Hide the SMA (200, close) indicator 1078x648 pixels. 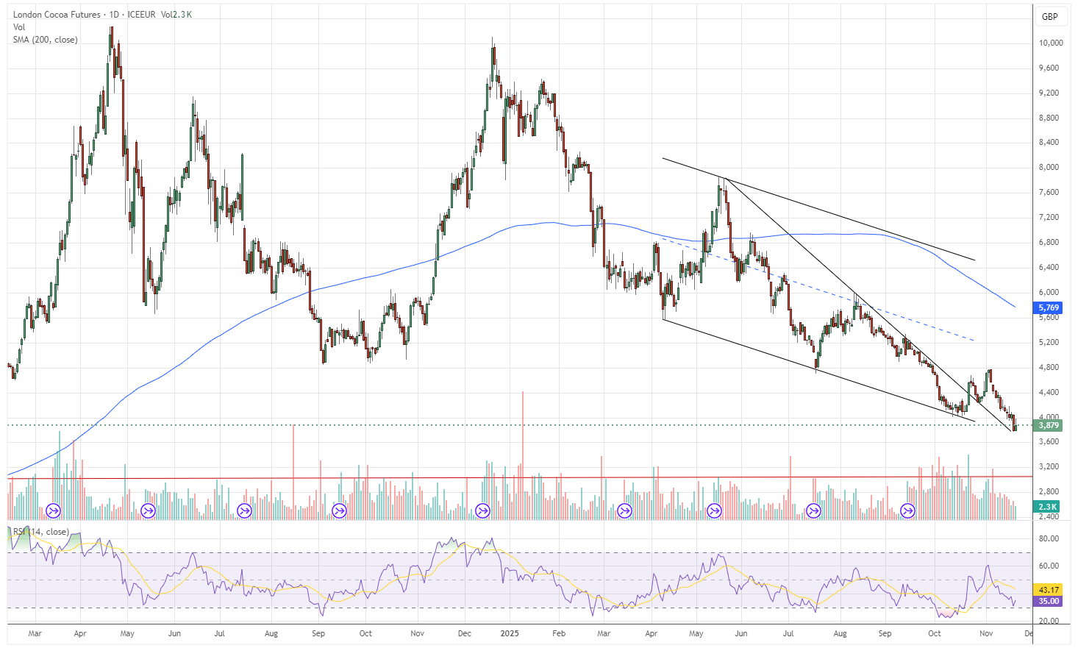click(44, 40)
